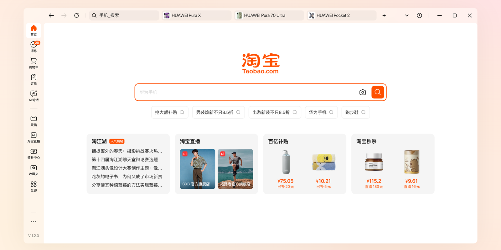The image size is (501, 250).
Task: Open post 分享便宜种植蓝莓的方法
Action: (127, 185)
